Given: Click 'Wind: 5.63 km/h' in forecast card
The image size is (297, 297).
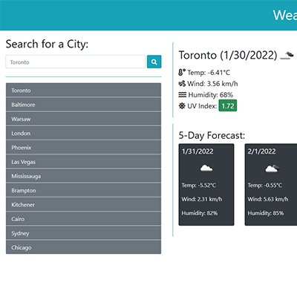Looking at the screenshot, I should 268,199.
